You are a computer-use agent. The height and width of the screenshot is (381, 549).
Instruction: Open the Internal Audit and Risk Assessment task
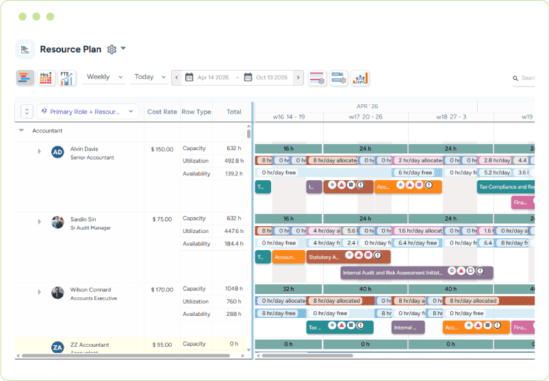click(417, 273)
